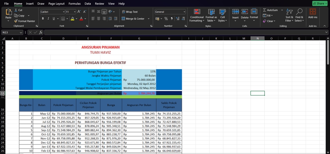Image resolution: width=330 pixels, height=154 pixels.
Task: Click the Share button
Action: click(320, 3)
